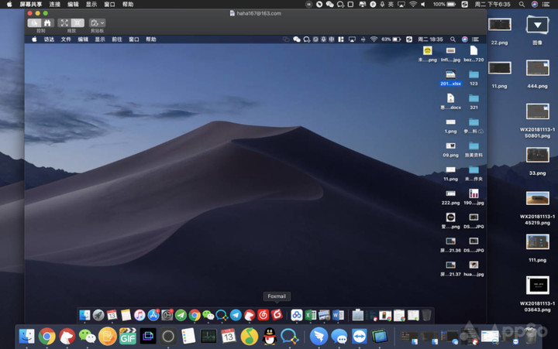558x349 pixels.
Task: Select the 444.png desktop thumbnail
Action: 537,69
